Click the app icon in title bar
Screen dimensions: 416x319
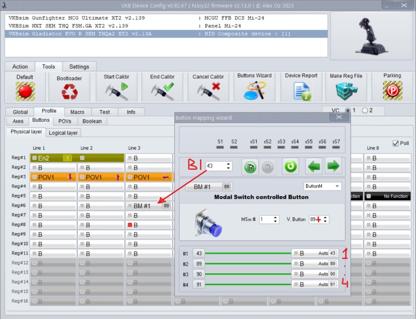(x=4, y=5)
